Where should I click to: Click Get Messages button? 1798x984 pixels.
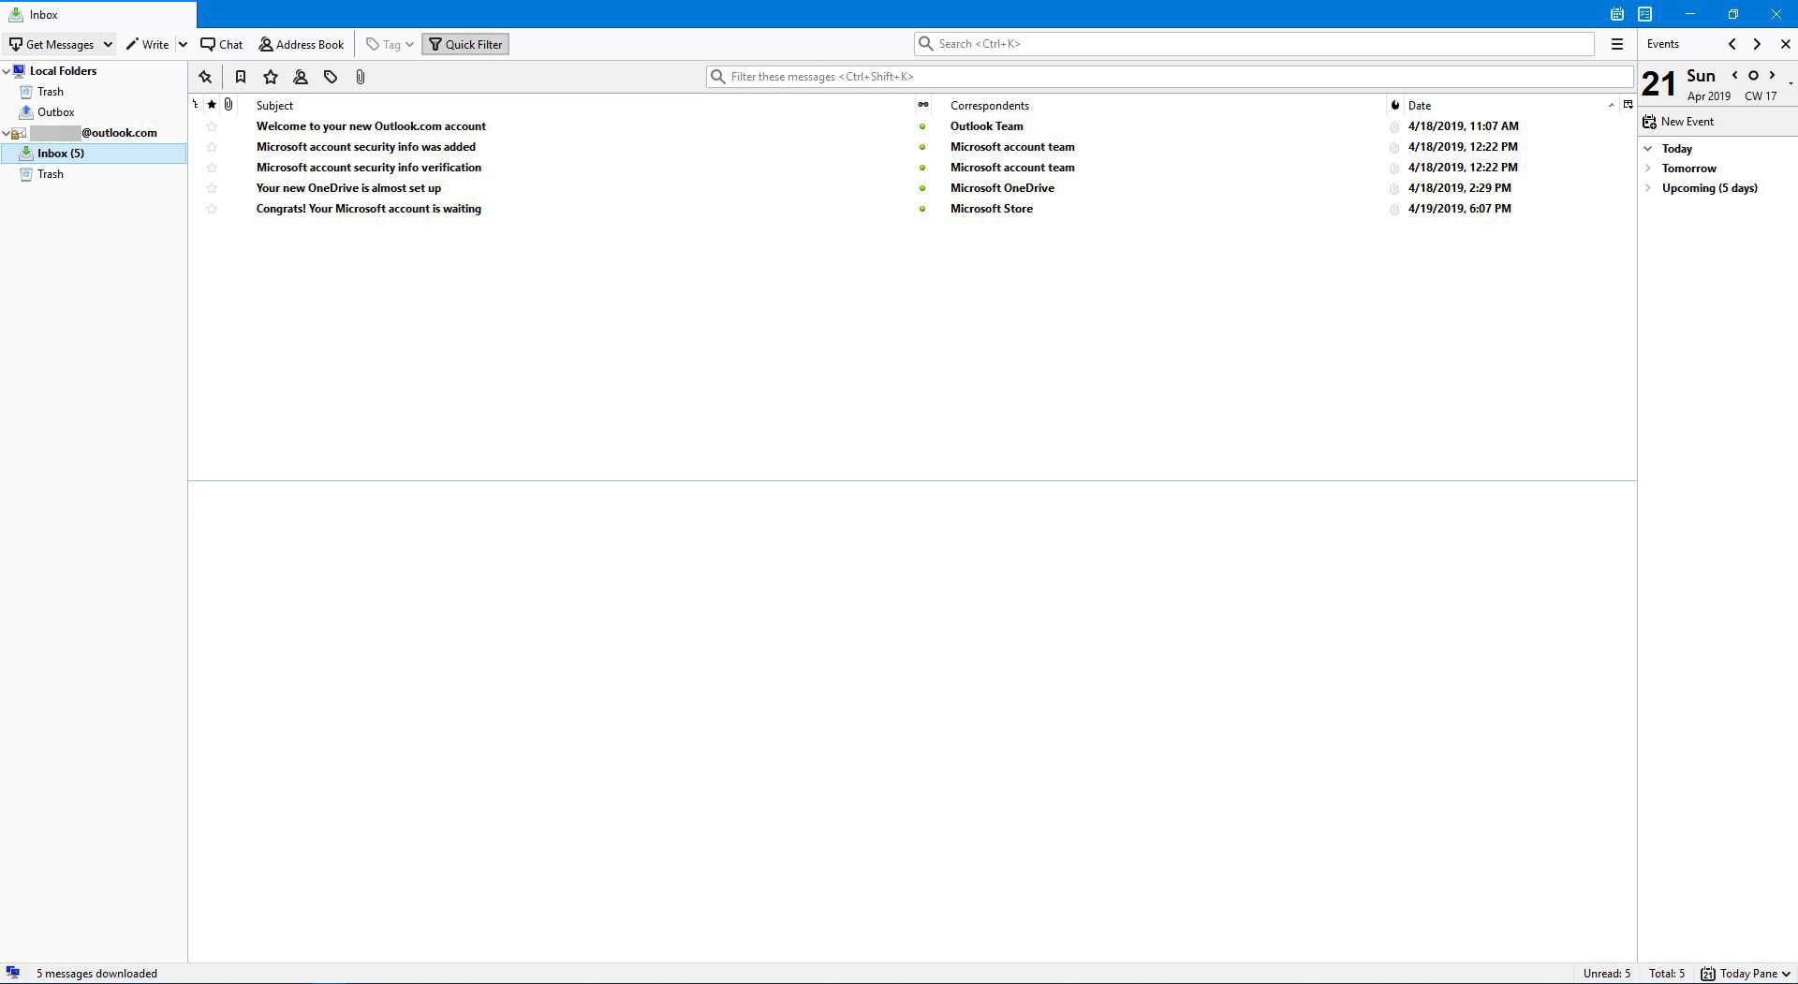pos(52,44)
